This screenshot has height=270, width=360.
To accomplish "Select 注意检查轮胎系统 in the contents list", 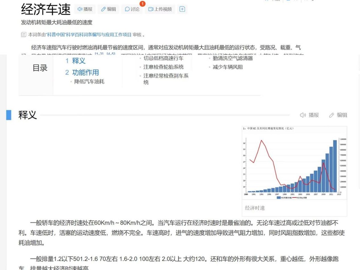I will 164,67.
